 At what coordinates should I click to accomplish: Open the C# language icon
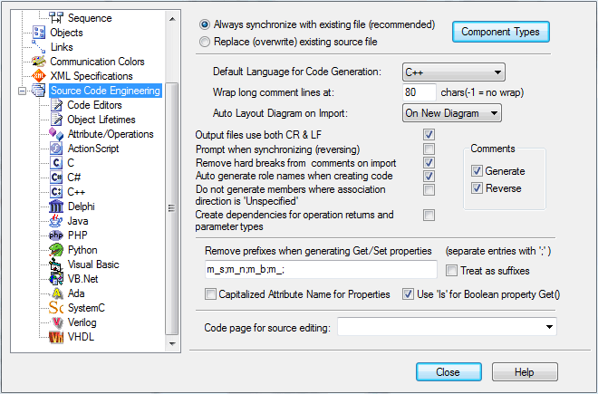point(56,178)
